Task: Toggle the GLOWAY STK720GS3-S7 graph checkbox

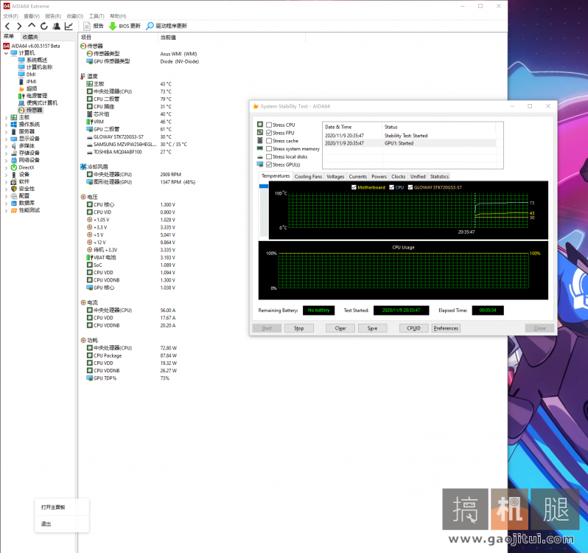Action: click(410, 187)
